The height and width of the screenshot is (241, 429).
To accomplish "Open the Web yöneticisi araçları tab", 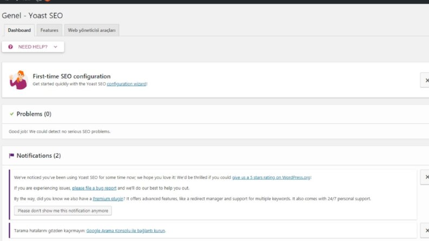I will (x=91, y=30).
